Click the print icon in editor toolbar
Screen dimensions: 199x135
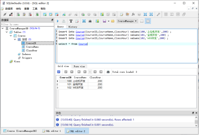click(x=90, y=21)
